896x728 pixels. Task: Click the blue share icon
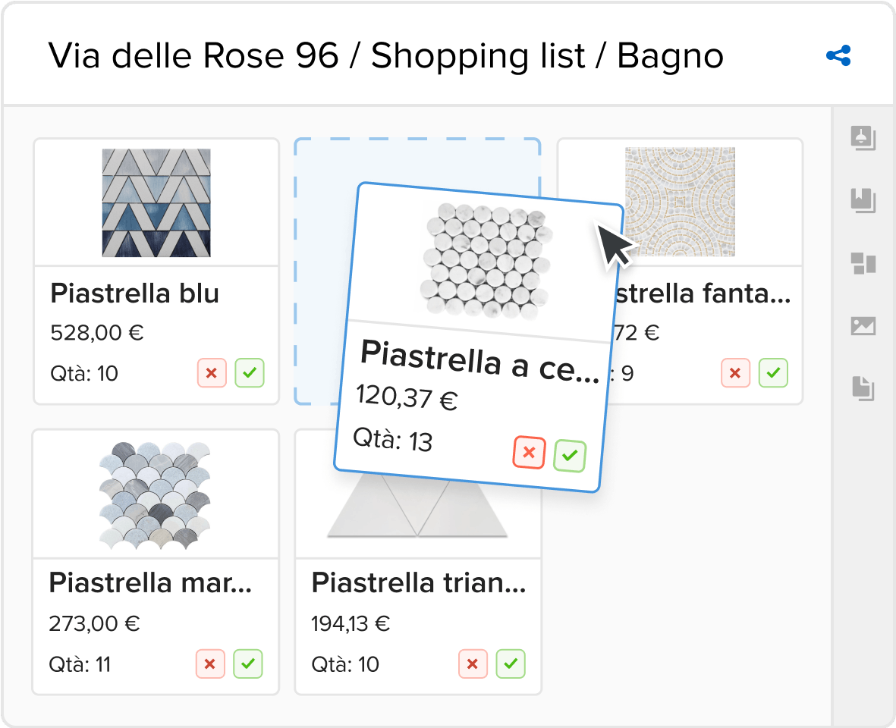838,56
